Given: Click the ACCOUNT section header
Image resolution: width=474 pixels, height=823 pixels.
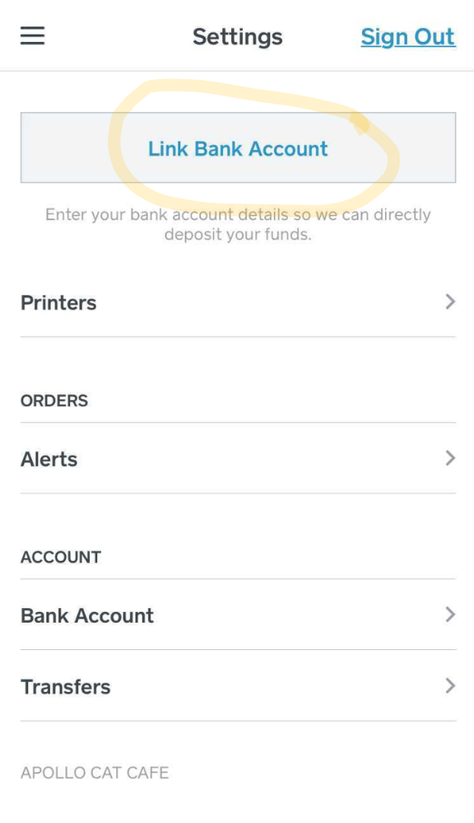Looking at the screenshot, I should 61,557.
